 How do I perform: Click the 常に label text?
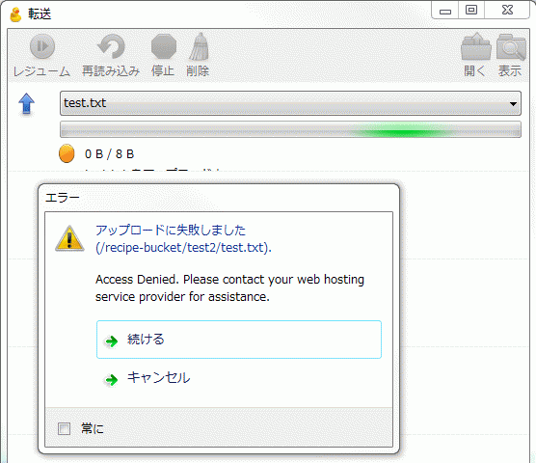(93, 428)
